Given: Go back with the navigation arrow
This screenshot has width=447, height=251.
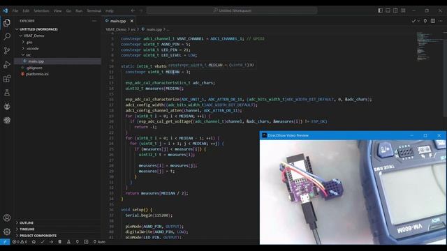Looking at the screenshot, I should click(x=133, y=10).
